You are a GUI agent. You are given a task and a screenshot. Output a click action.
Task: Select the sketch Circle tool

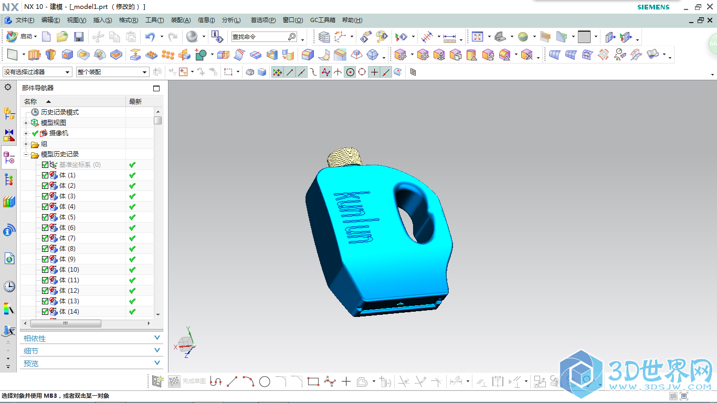tap(265, 381)
